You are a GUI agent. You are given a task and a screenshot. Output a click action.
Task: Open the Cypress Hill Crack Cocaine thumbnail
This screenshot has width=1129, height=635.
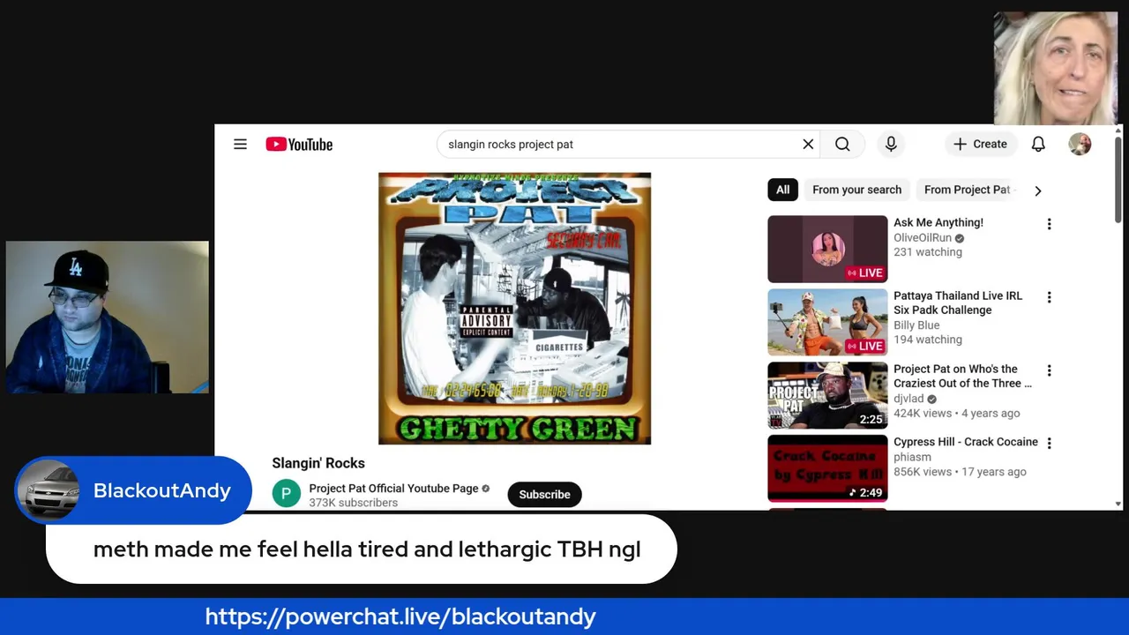click(x=827, y=468)
